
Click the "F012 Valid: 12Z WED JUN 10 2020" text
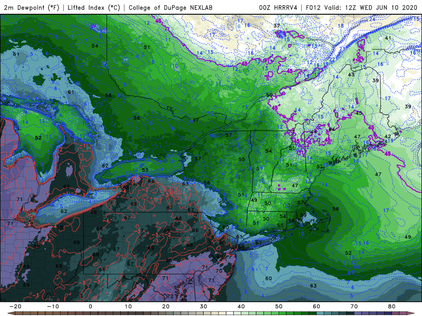(361, 7)
